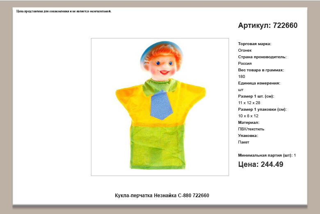Select the 'Артикул: 722660' heading
Viewport: 320px width, 214px height.
click(x=268, y=25)
